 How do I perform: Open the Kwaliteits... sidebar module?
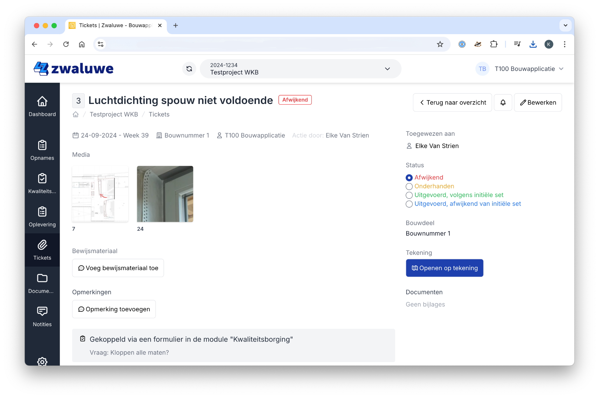coord(42,183)
